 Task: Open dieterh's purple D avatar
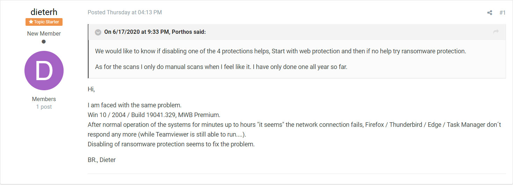pyautogui.click(x=44, y=70)
